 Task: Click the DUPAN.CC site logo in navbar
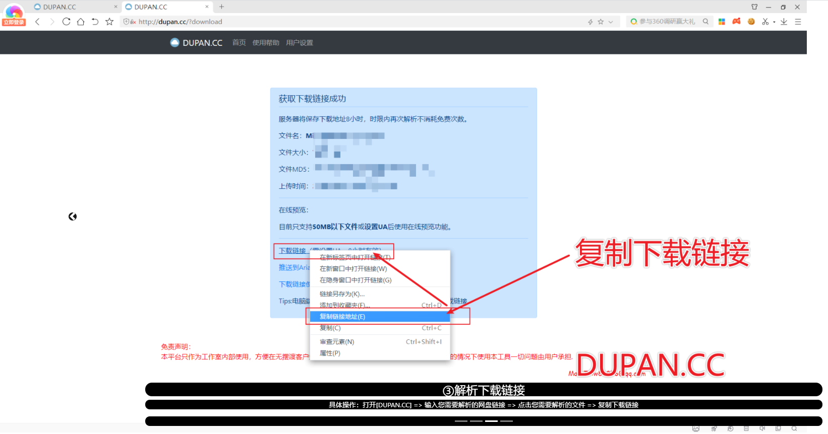[196, 43]
